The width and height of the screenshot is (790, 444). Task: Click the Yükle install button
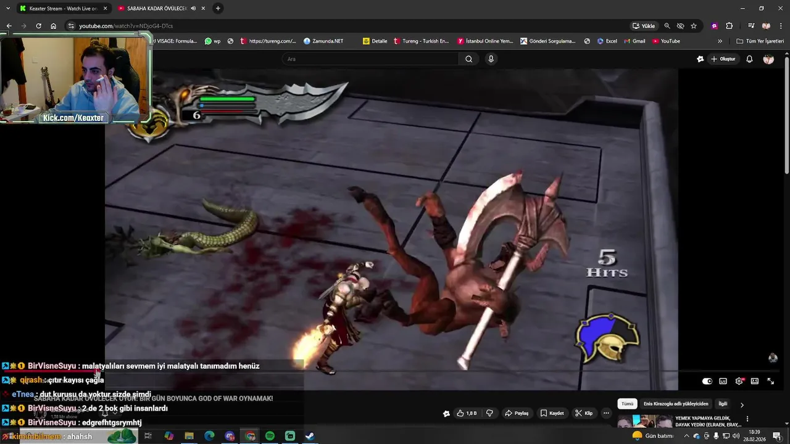(644, 26)
